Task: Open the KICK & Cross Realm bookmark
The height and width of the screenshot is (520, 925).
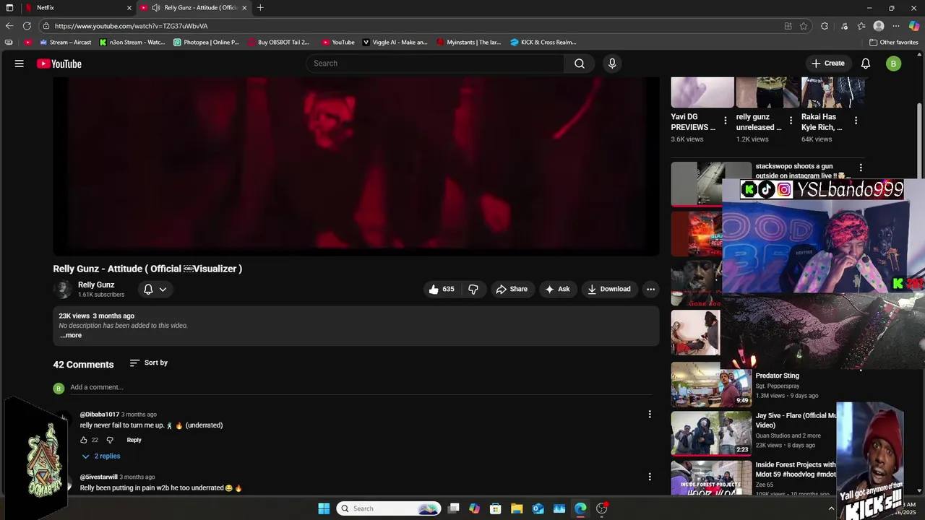Action: point(543,43)
